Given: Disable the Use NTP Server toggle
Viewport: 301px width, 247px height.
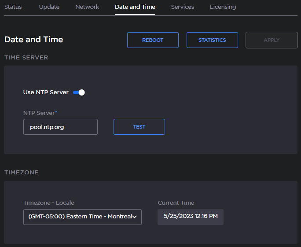Looking at the screenshot, I should 79,92.
